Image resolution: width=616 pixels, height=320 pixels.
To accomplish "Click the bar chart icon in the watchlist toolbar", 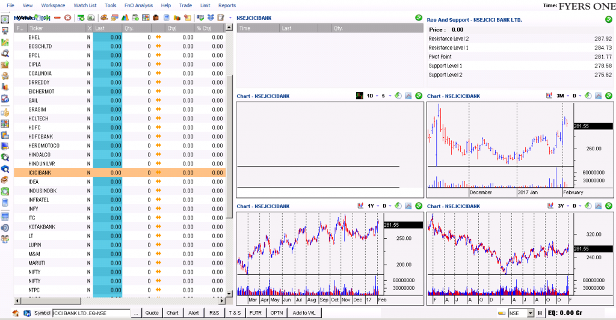I will point(125,17).
